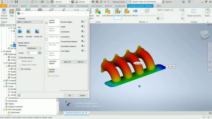
Task: Open the File menu
Action: tap(4, 6)
